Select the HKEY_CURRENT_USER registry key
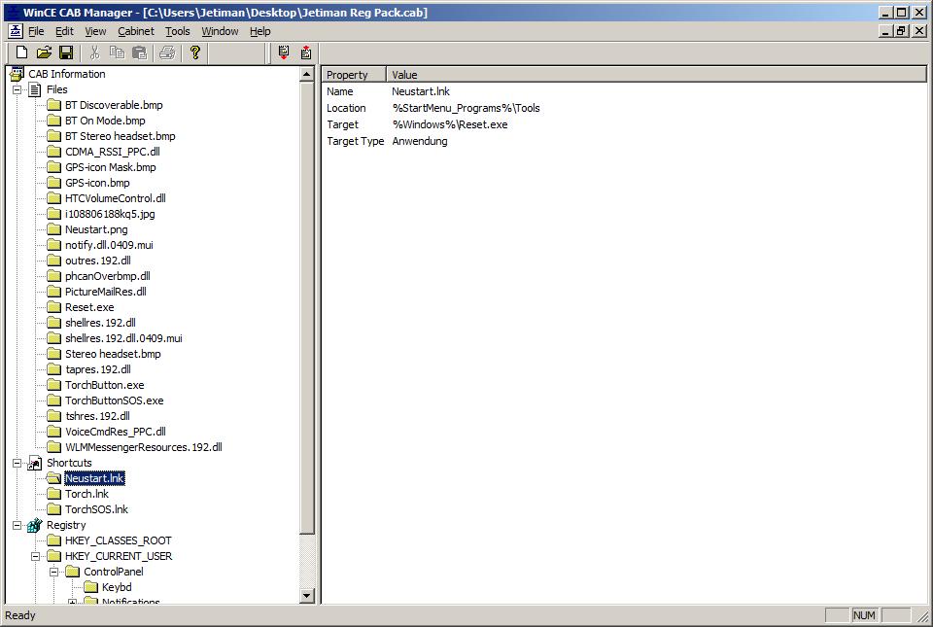Screen dimensions: 933x627 119,556
